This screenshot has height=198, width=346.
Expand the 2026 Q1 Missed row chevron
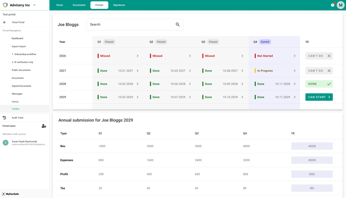(138, 56)
